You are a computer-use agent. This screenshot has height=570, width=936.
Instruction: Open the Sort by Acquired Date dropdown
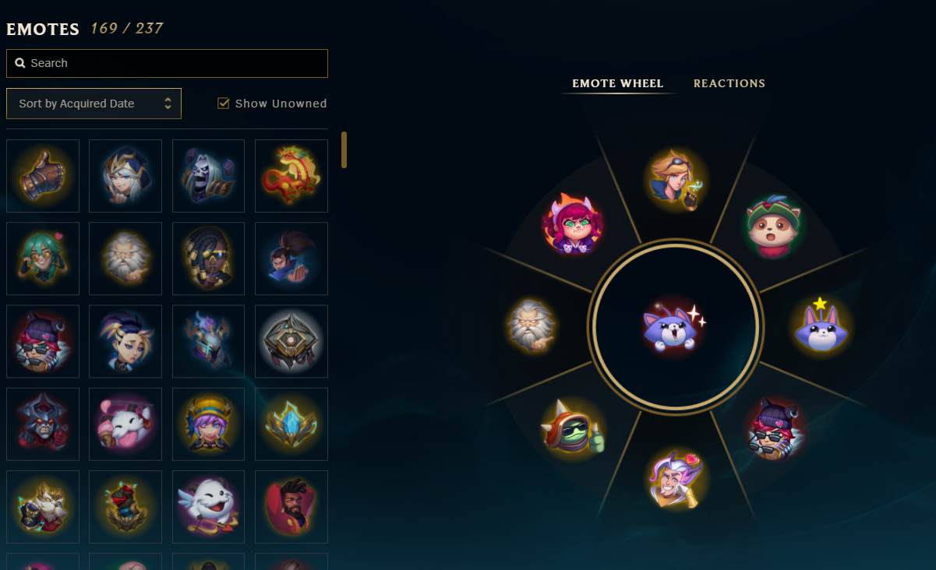[94, 104]
